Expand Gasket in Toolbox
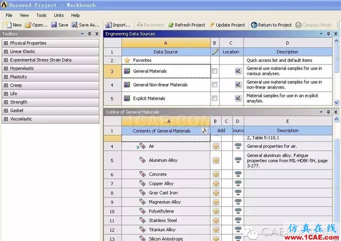 6,110
